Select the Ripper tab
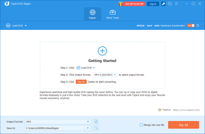 coord(92,14)
